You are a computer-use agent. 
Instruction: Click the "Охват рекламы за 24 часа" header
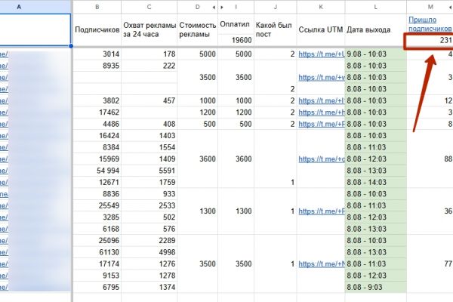[149, 29]
